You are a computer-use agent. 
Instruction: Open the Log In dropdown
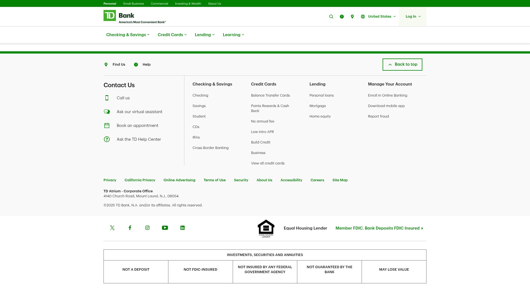click(x=413, y=17)
